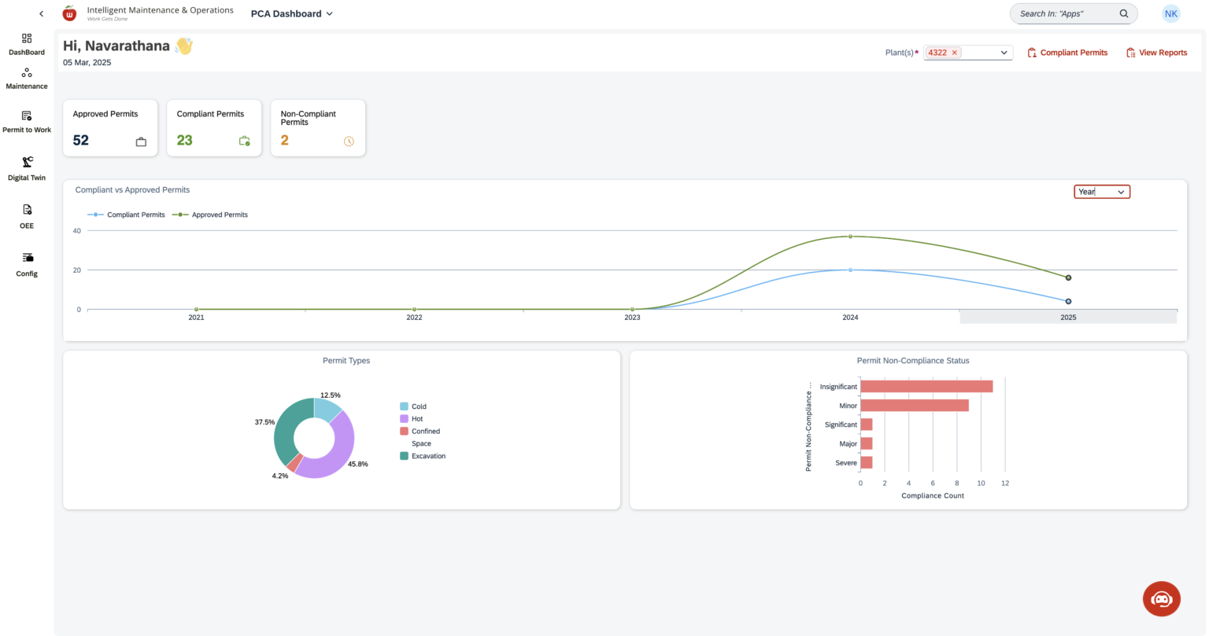The height and width of the screenshot is (636, 1209).
Task: Click the clock icon on Non-Compliant Permits card
Action: [347, 142]
